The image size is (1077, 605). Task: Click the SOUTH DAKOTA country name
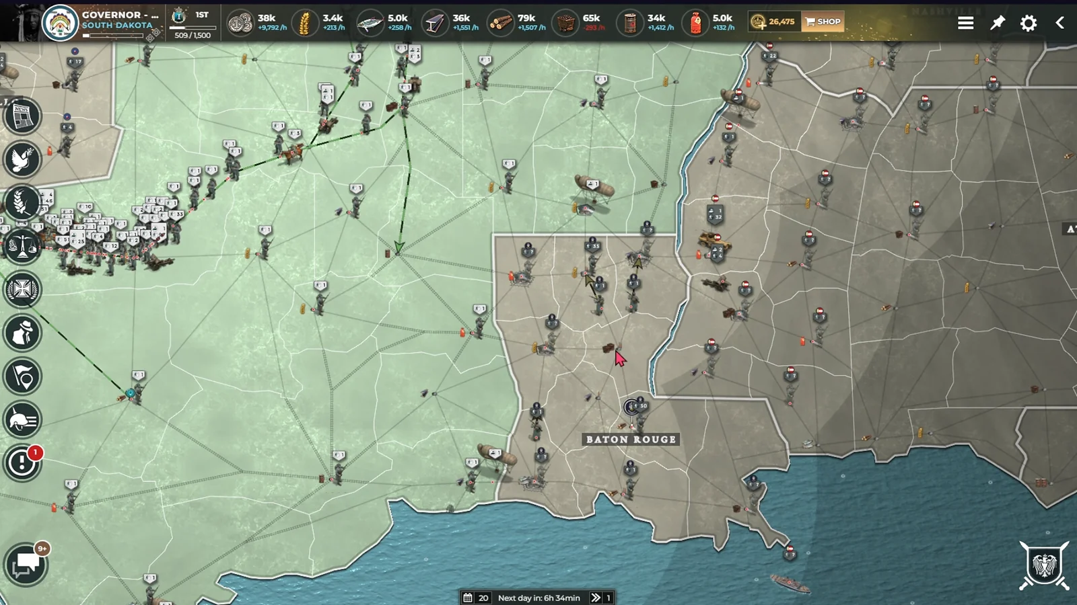[117, 26]
